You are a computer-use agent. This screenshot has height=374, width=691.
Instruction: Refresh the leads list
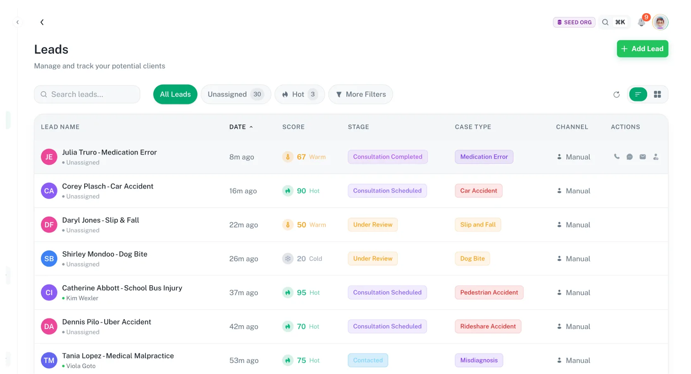[616, 95]
